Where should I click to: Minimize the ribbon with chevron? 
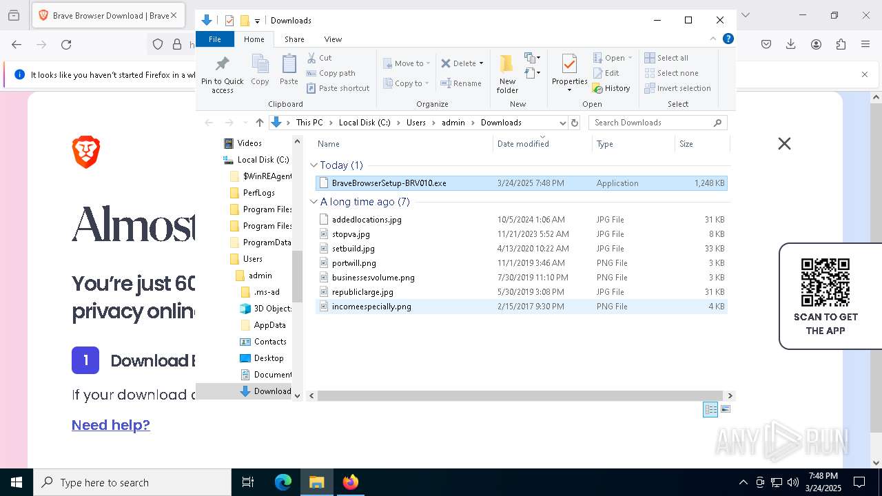coord(713,39)
